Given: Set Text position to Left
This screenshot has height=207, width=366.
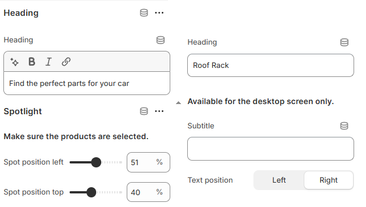Looking at the screenshot, I should (279, 180).
